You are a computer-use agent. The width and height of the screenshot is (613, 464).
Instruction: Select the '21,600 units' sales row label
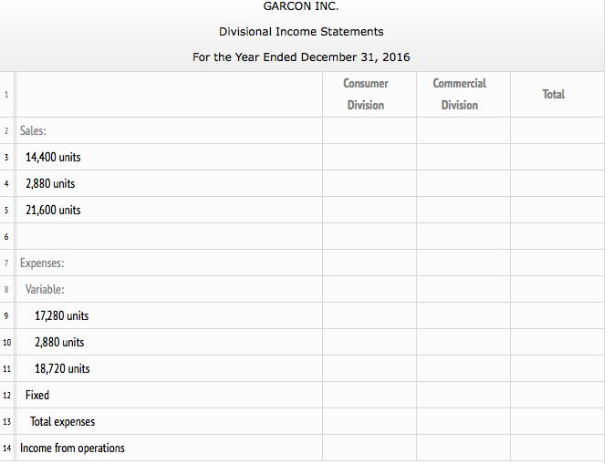point(53,211)
